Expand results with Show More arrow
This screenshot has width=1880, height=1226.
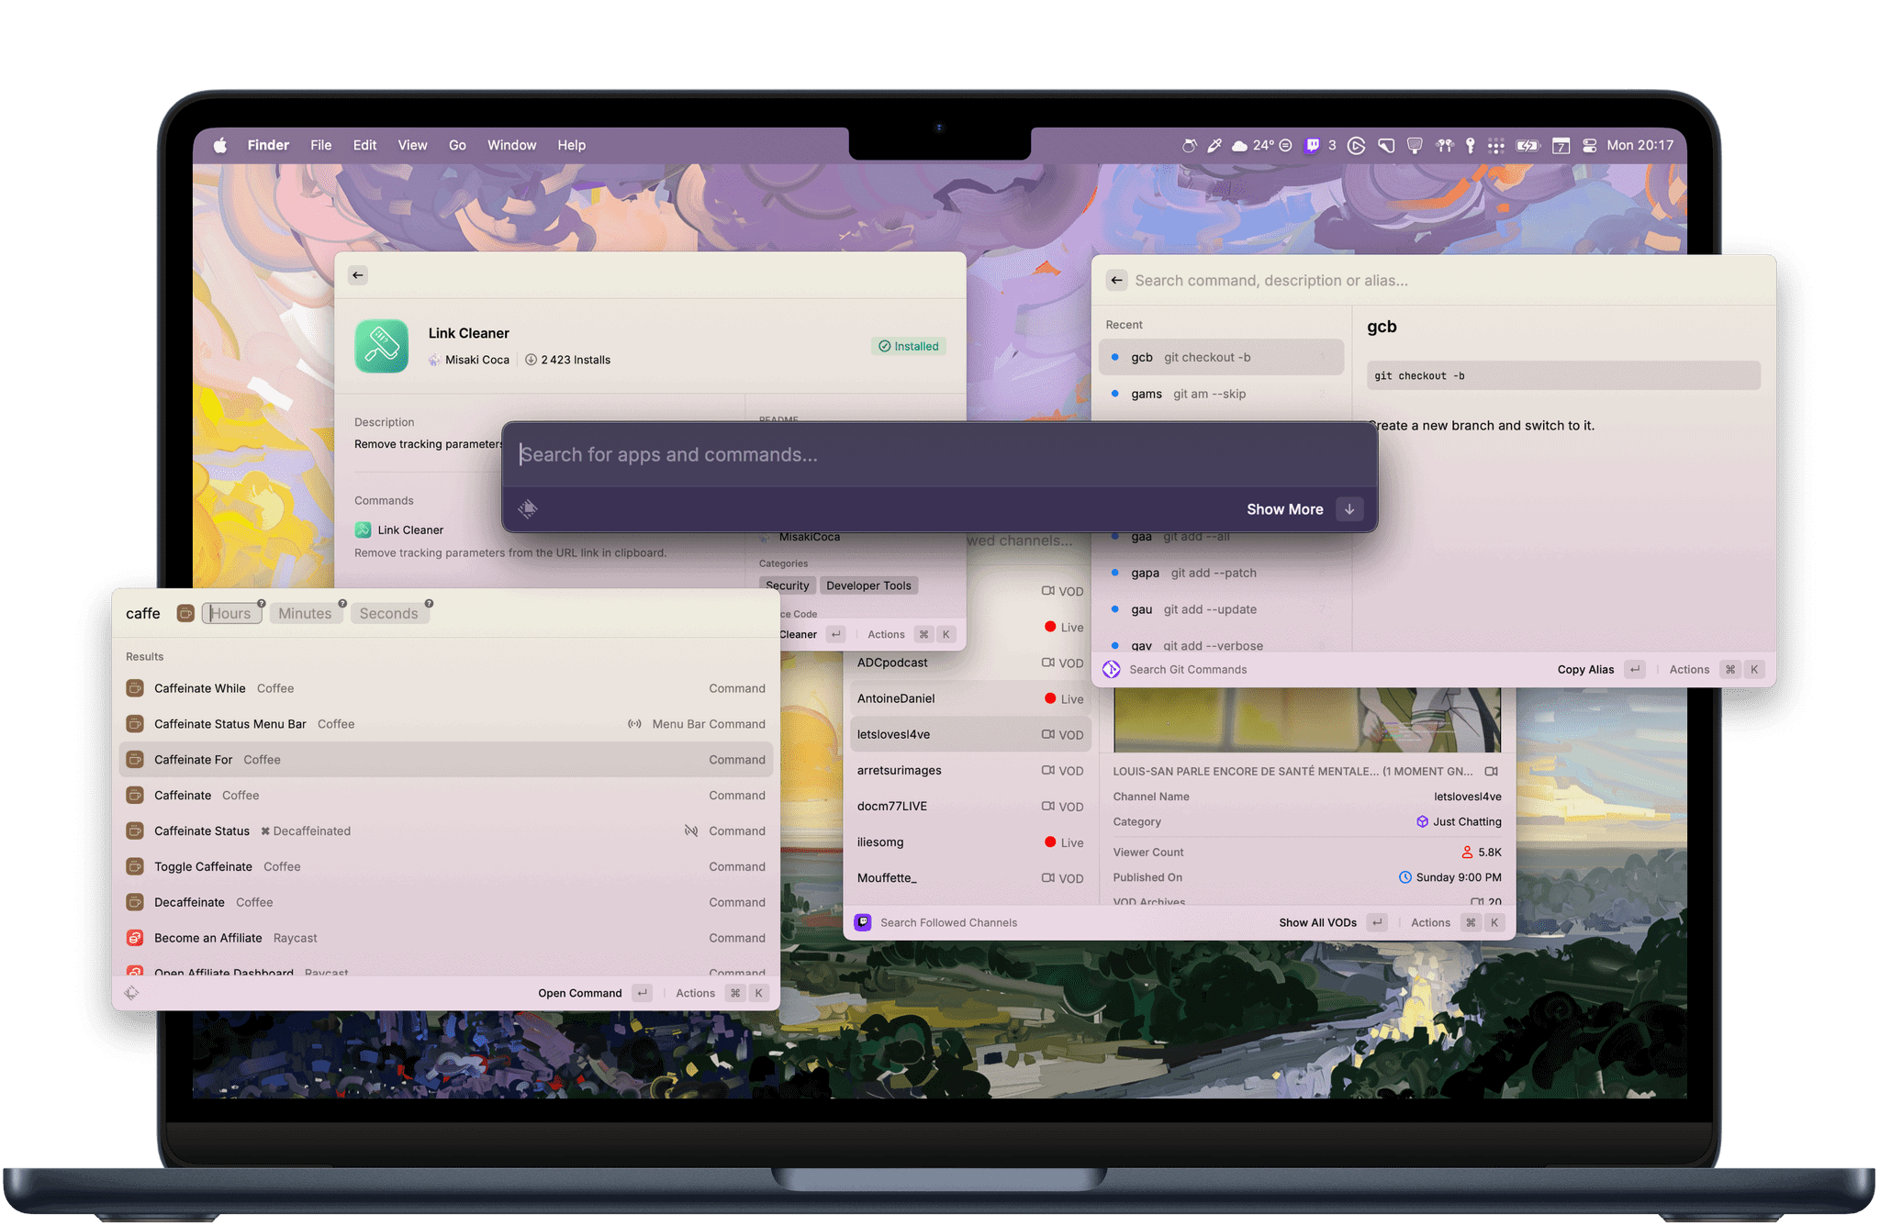pos(1349,509)
